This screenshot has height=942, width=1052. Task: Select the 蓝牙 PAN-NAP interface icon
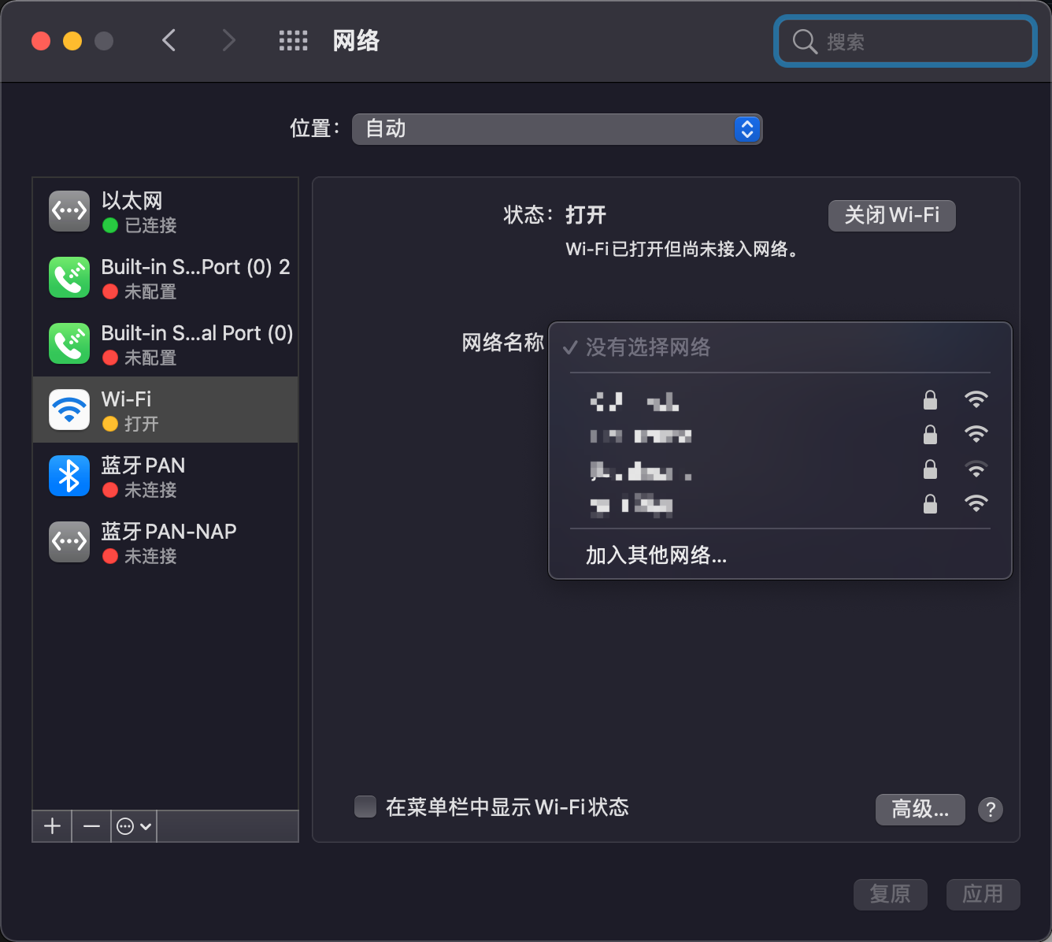(x=69, y=542)
